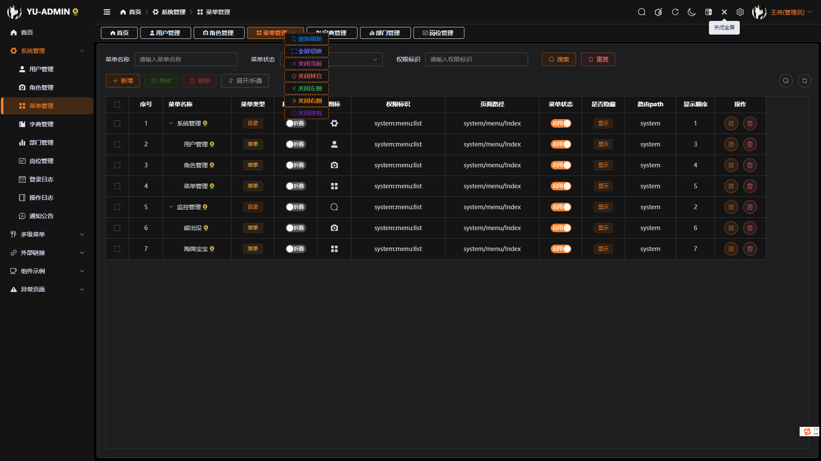This screenshot has width=821, height=461.
Task: Open global search via the magnifier icon
Action: (x=642, y=12)
